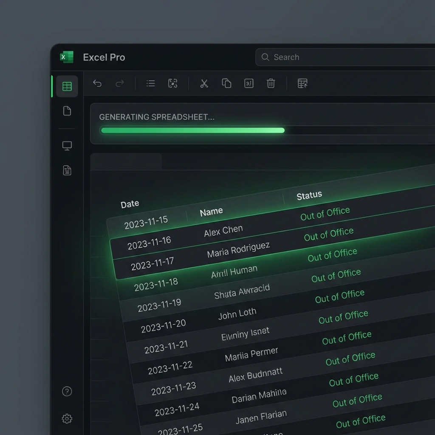Screen dimensions: 435x435
Task: Open the new document icon in sidebar
Action: pos(66,111)
